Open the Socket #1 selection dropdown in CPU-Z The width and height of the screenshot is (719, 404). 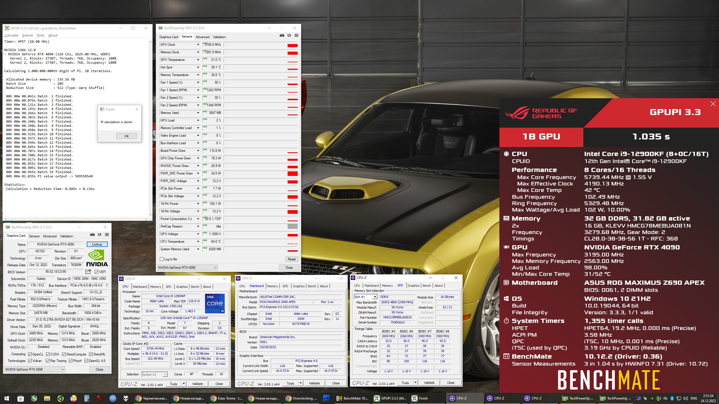(154, 374)
